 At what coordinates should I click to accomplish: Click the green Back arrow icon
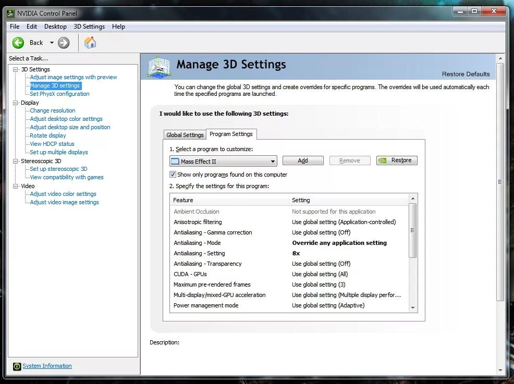(x=18, y=43)
